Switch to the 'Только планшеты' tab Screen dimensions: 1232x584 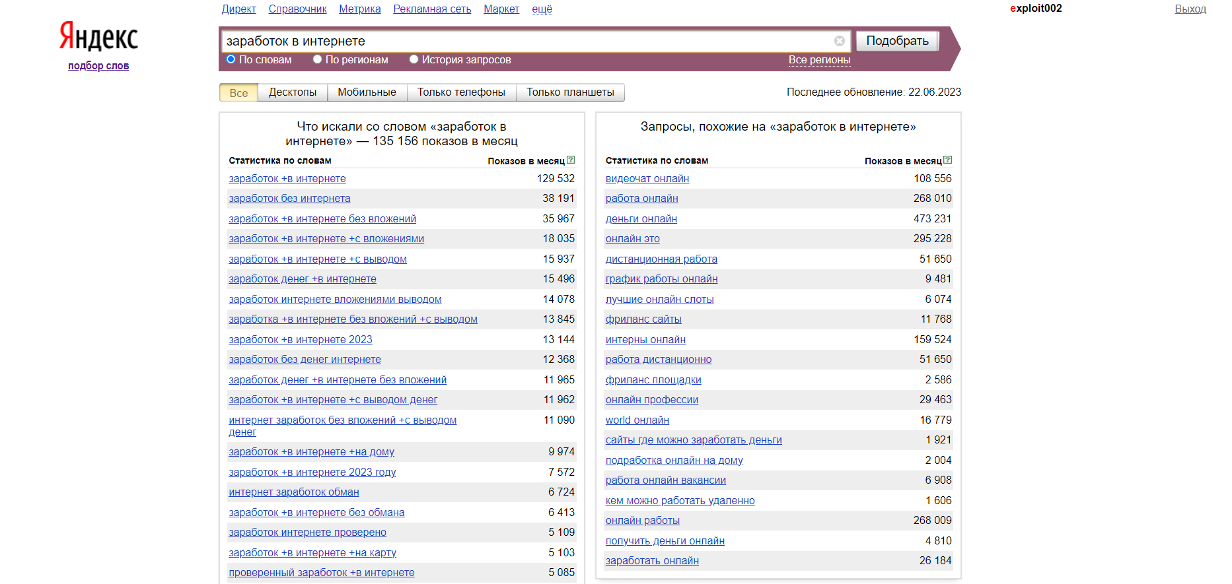(x=570, y=92)
